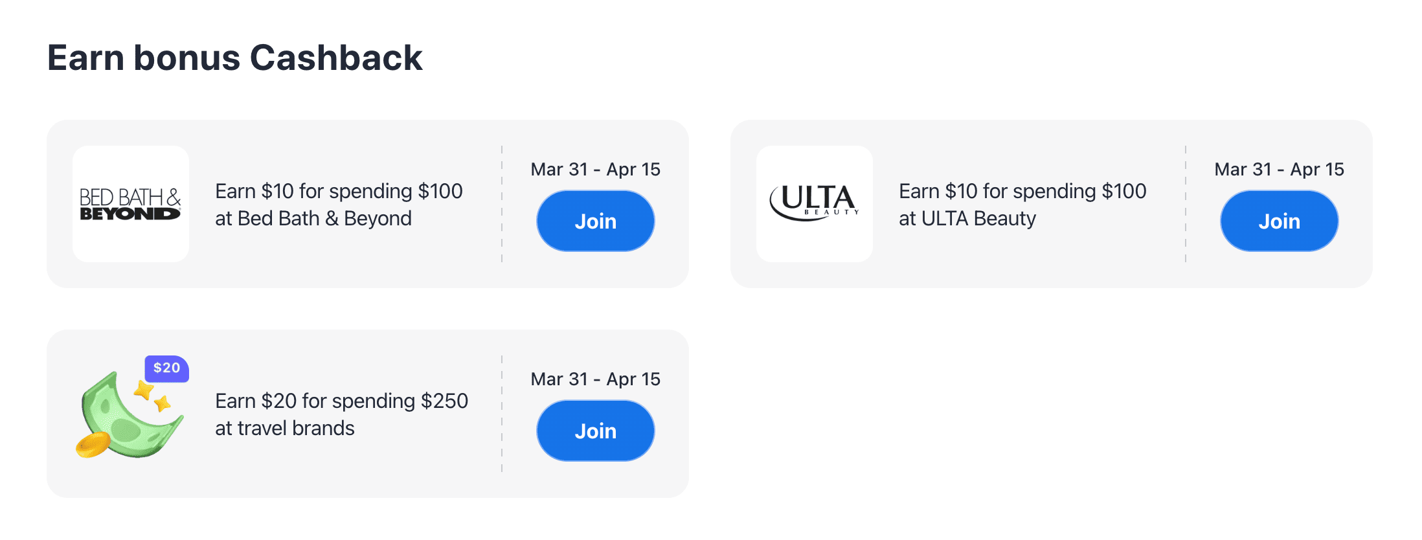
Task: Click the Earn bonus Cashback heading
Action: [234, 58]
